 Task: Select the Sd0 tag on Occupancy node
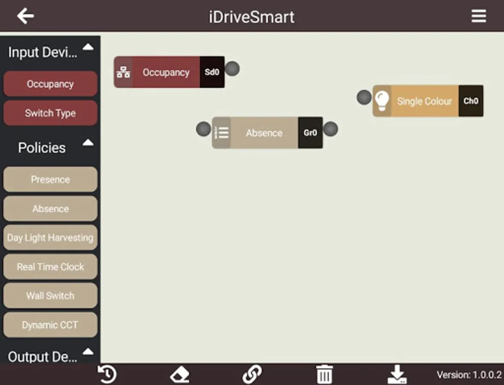(212, 72)
